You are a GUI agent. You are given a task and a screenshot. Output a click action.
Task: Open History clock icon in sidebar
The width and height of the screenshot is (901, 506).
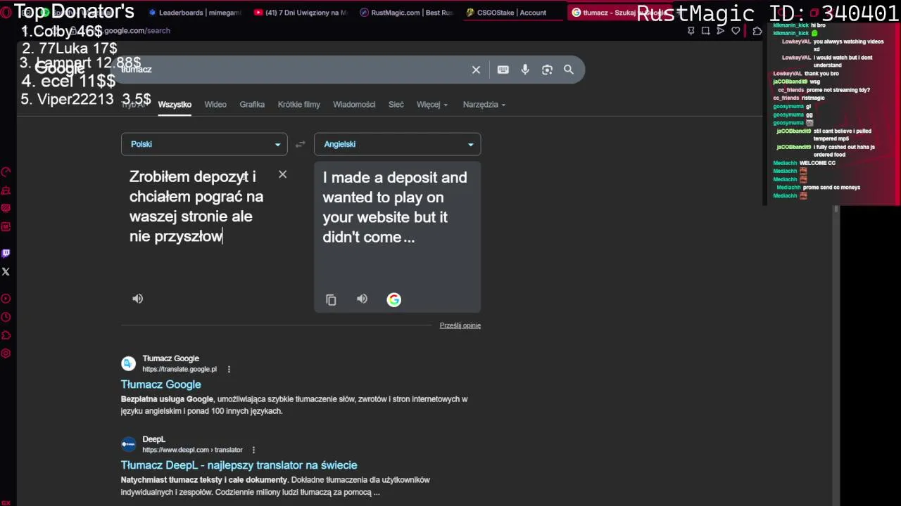point(6,317)
